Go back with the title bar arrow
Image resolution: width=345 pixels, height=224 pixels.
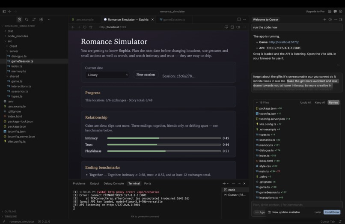tap(10, 12)
